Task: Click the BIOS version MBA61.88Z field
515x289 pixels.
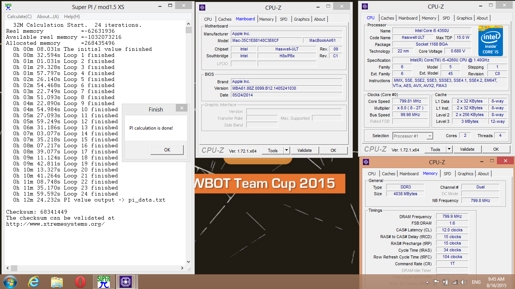Action: click(x=286, y=88)
